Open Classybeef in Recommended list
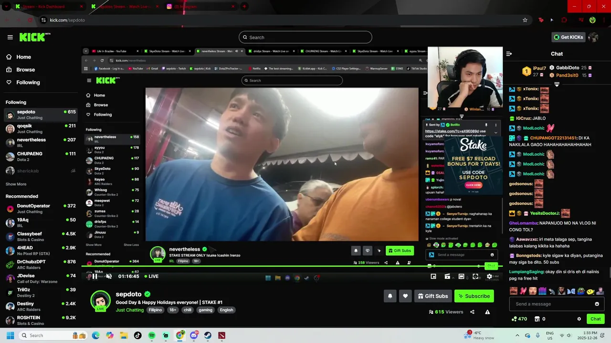The height and width of the screenshot is (343, 611). (40, 237)
